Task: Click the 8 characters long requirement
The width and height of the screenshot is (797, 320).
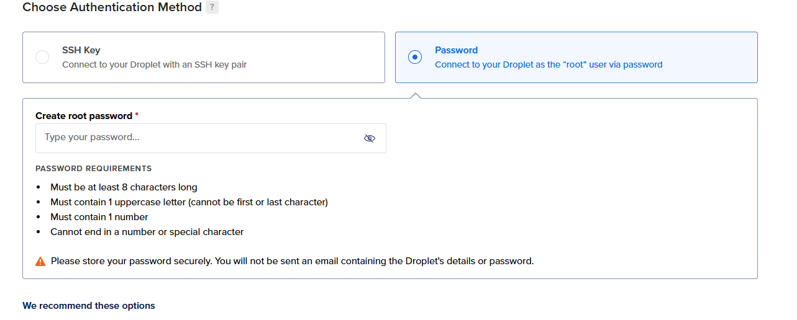Action: click(x=124, y=187)
